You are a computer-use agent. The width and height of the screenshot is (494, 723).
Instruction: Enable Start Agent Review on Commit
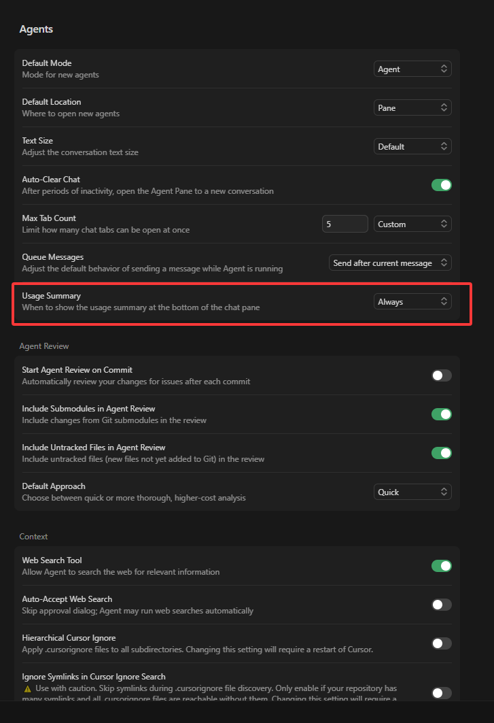coord(442,375)
